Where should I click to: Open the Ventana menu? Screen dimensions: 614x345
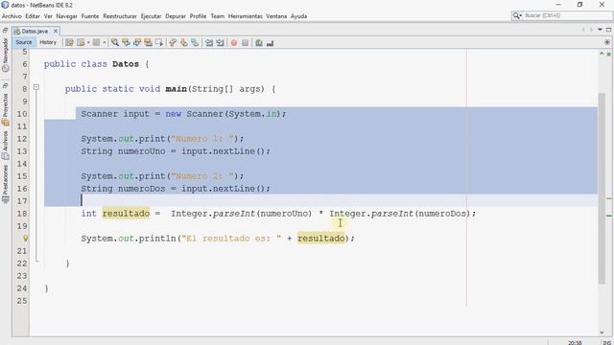[x=276, y=16]
